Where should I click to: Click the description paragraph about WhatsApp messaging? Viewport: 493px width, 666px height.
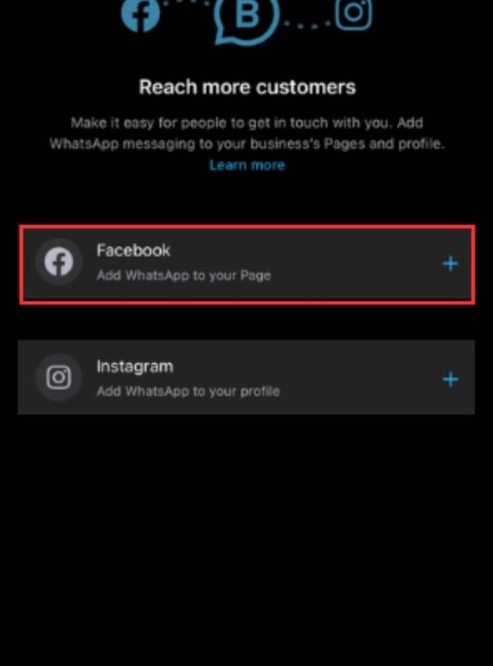click(x=246, y=133)
